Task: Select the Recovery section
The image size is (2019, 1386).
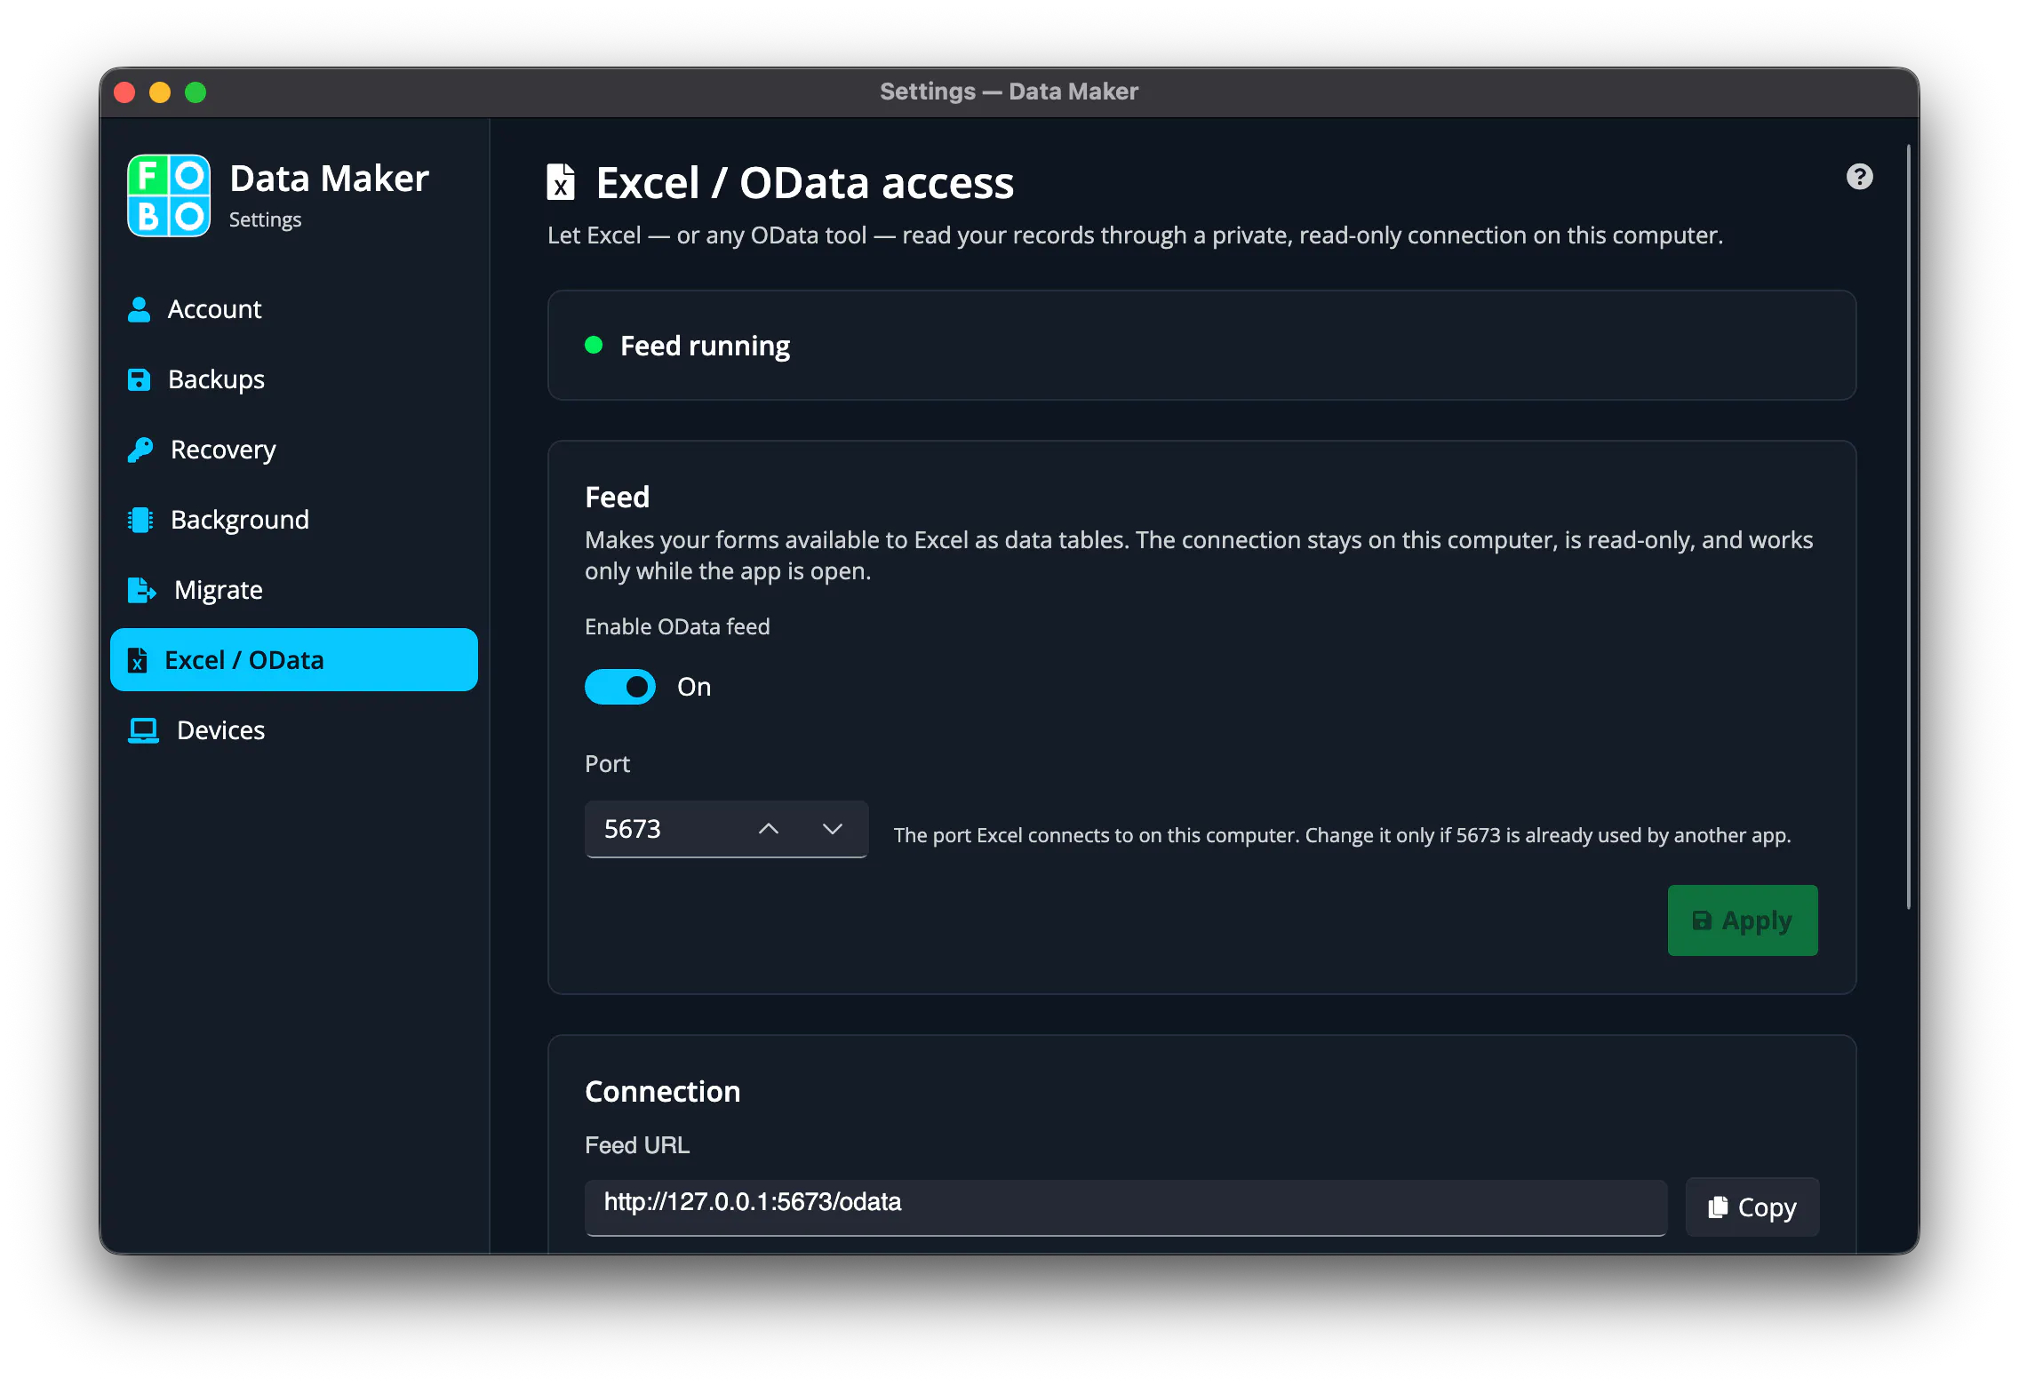Action: 294,450
